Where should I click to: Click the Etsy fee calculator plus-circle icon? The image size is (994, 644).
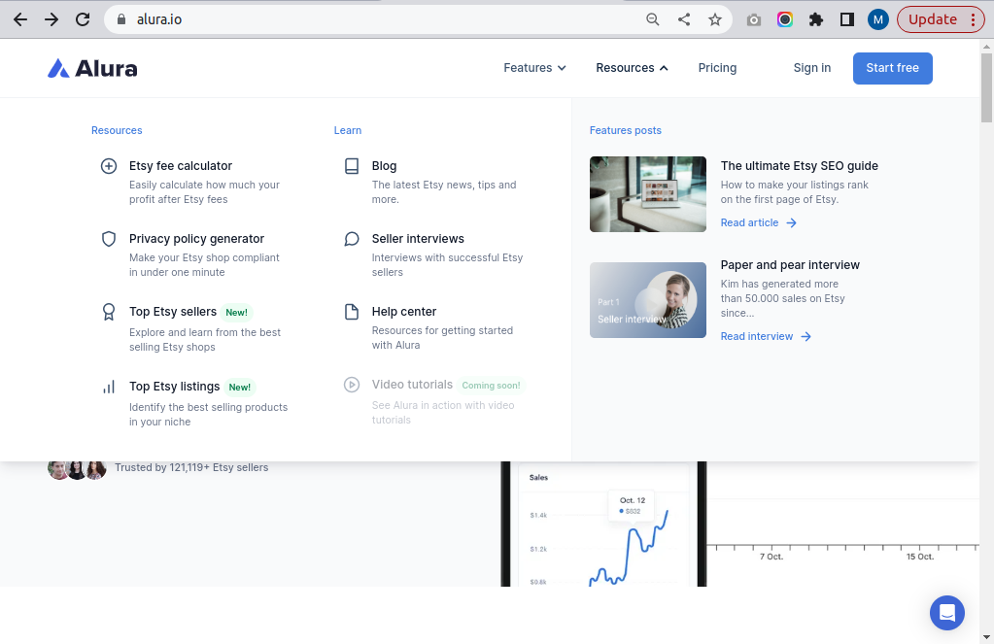tap(109, 166)
